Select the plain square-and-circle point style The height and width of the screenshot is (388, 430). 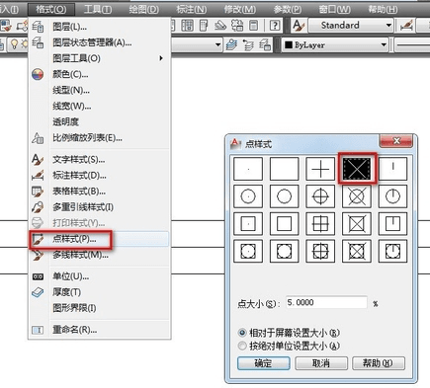285,252
